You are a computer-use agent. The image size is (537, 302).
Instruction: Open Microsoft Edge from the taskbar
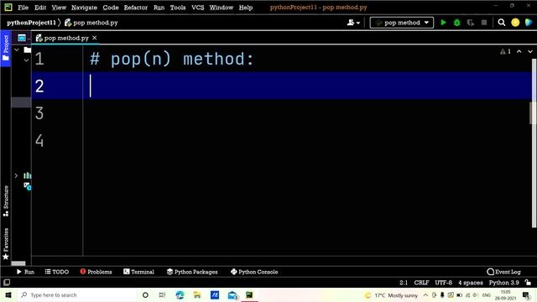pos(180,294)
